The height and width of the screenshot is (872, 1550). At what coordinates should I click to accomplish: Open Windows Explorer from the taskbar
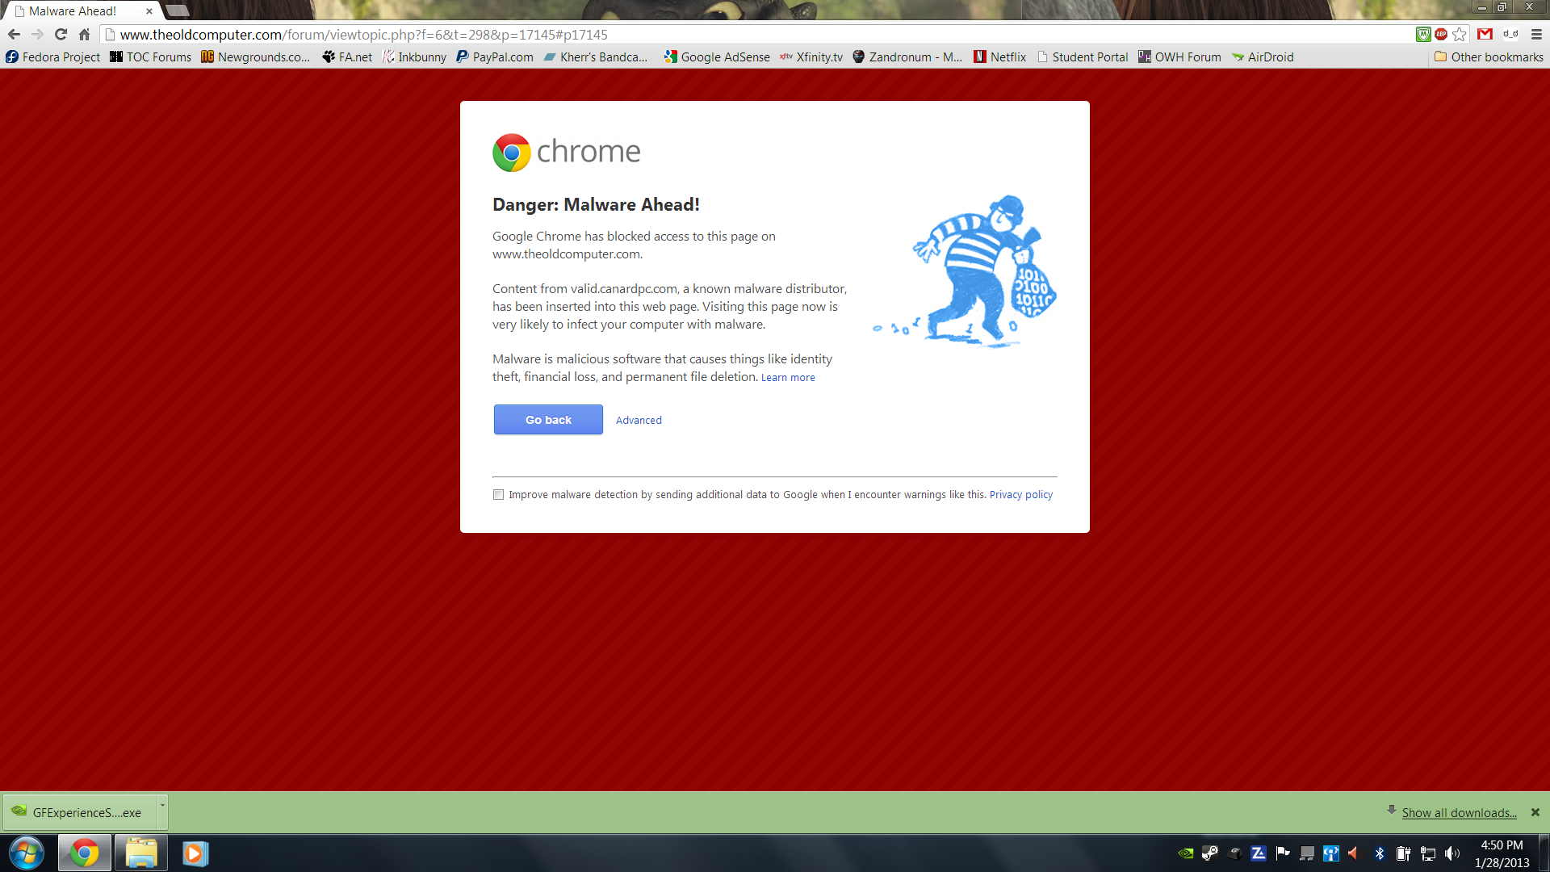[141, 853]
